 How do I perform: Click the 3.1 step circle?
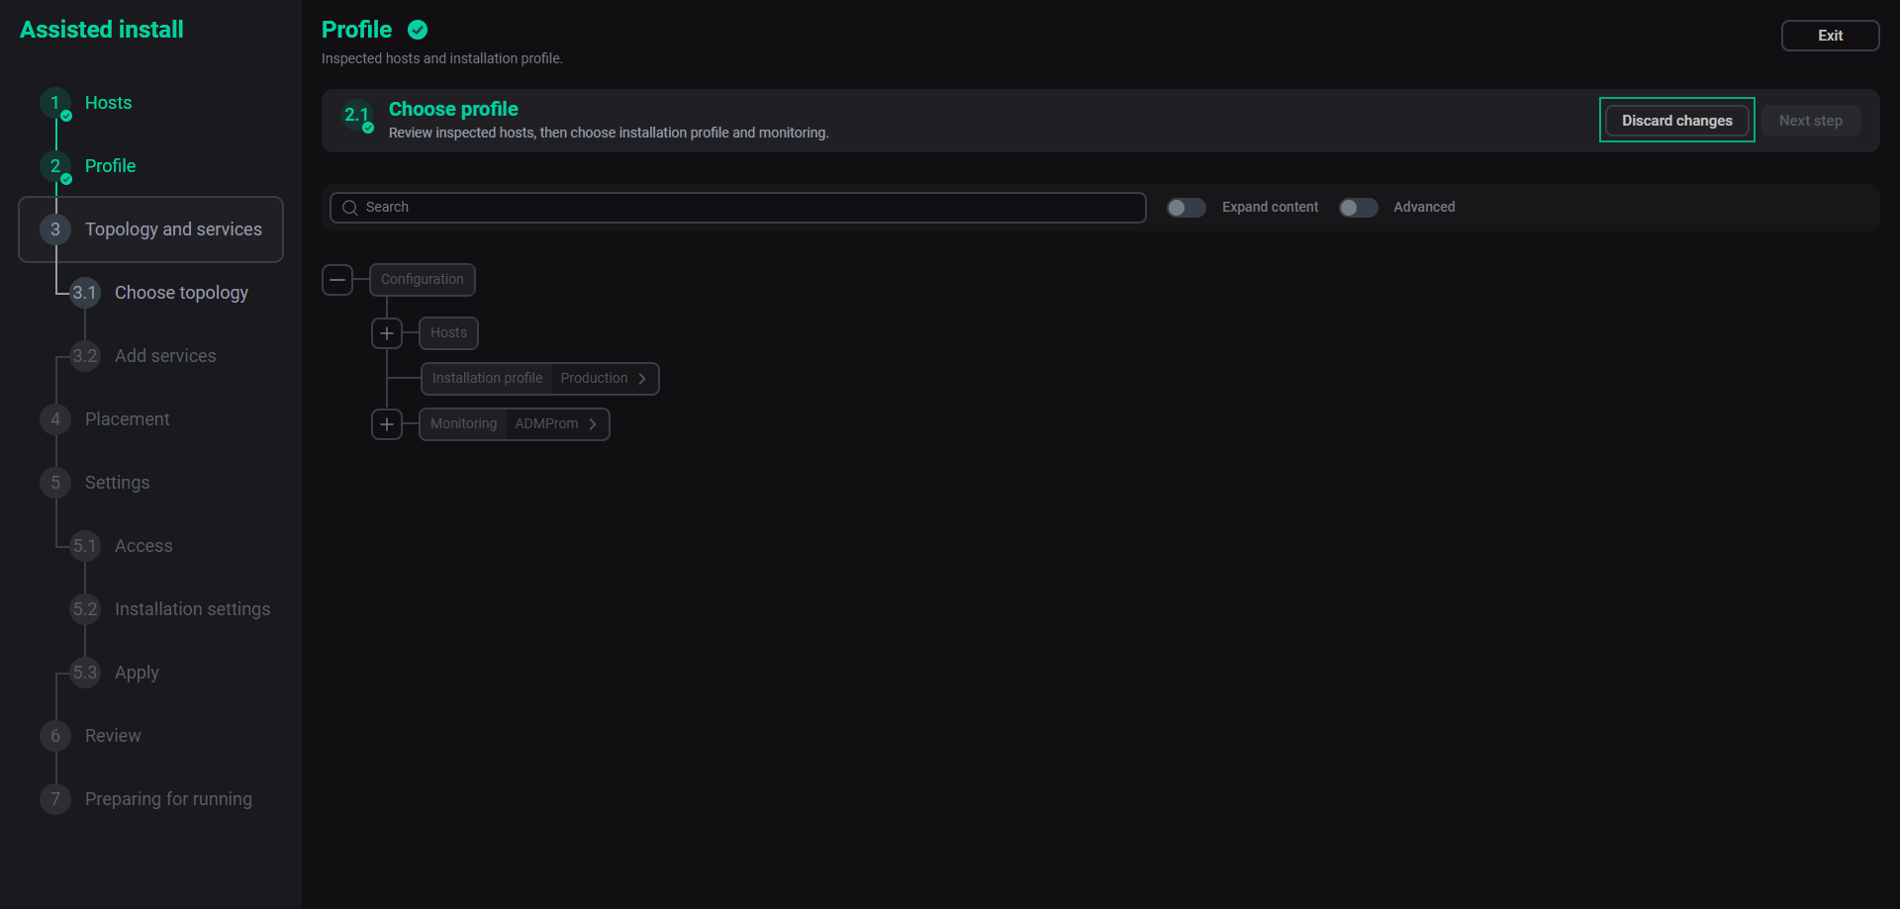click(85, 293)
